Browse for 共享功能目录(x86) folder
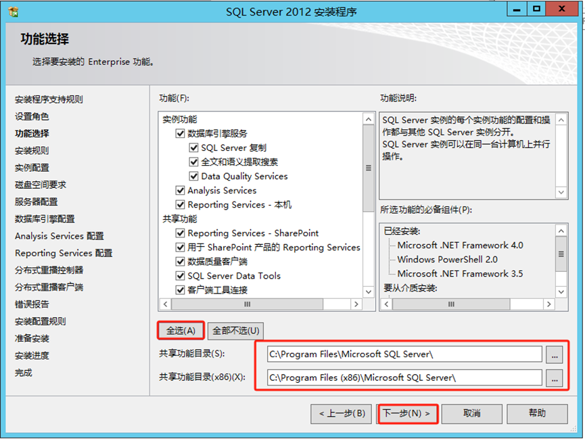 555,377
